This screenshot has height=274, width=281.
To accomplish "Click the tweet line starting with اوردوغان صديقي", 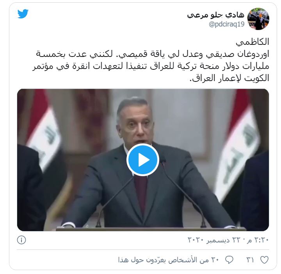I will [153, 54].
